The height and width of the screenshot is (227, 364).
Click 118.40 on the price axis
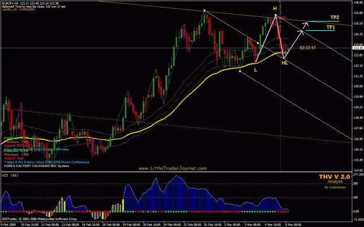pyautogui.click(x=358, y=118)
